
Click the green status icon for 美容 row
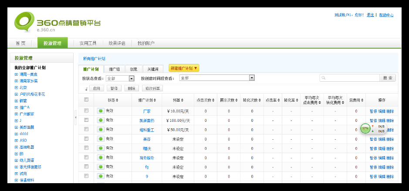tap(101, 139)
